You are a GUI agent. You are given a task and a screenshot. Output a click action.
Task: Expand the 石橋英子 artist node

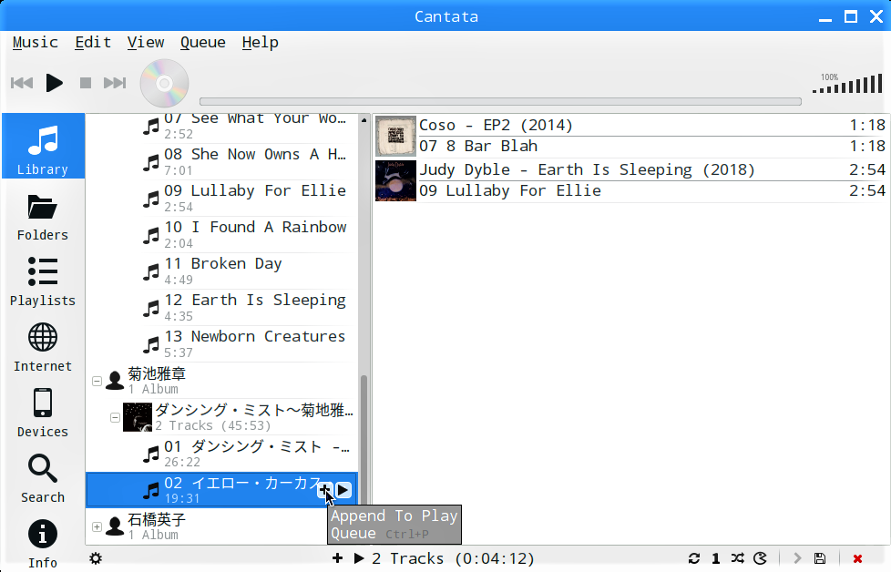(97, 526)
